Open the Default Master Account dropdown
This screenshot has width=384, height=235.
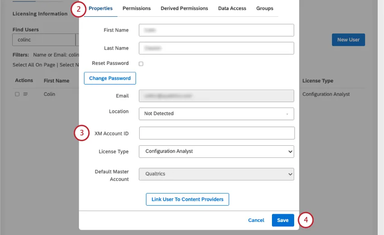click(x=216, y=174)
